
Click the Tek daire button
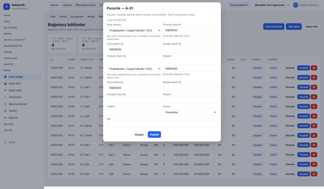293,26
